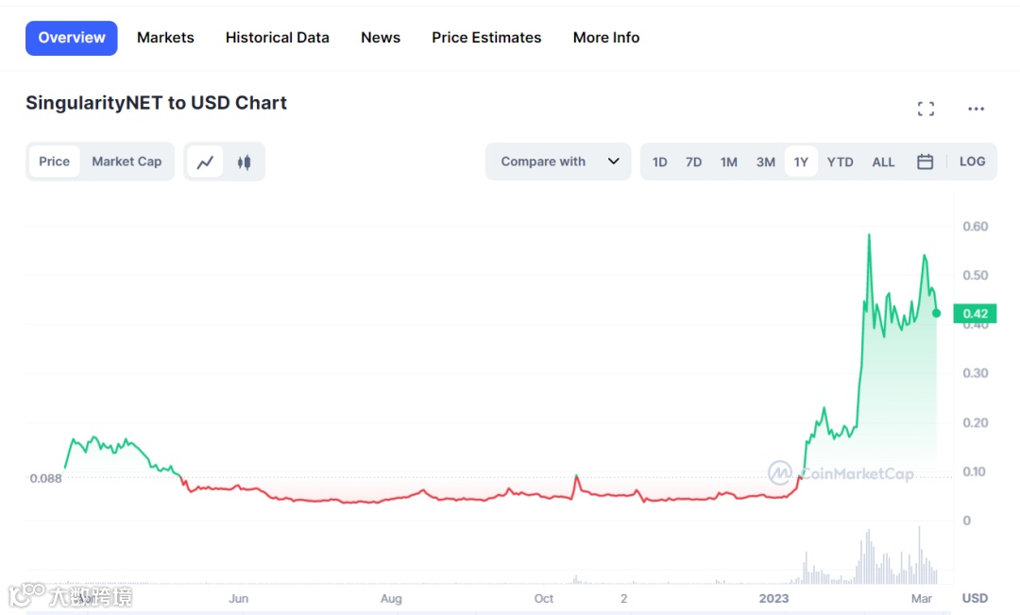Screen dimensions: 1020x615
Task: Switch to the Markets tab
Action: (x=165, y=38)
